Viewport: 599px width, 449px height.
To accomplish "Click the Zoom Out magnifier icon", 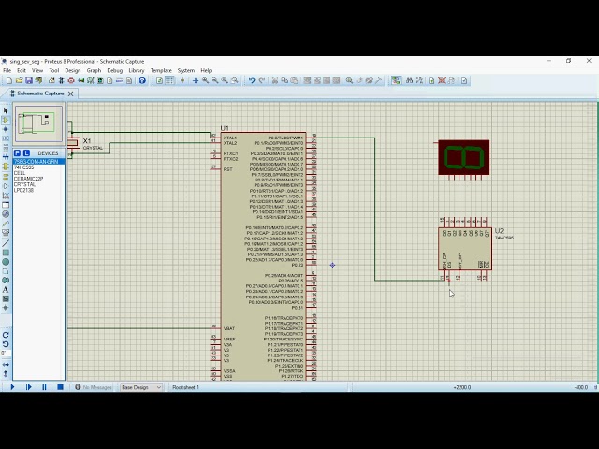I will [214, 80].
